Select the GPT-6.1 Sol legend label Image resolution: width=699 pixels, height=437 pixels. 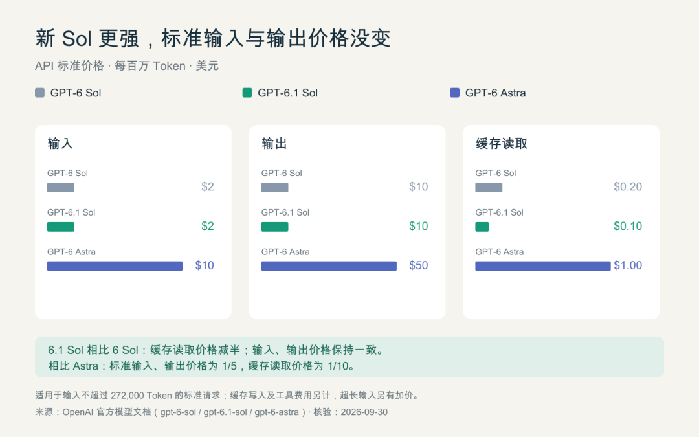coord(287,93)
